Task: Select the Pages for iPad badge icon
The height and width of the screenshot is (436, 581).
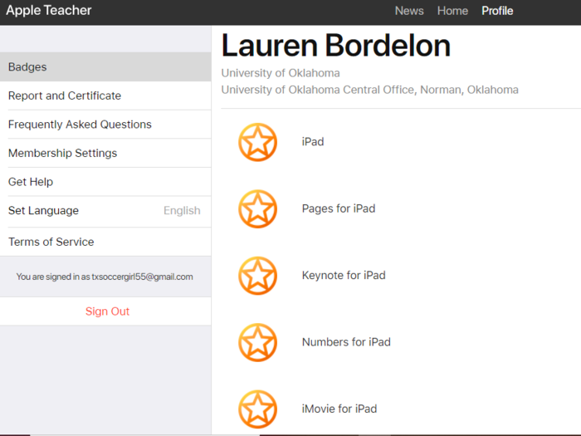Action: tap(257, 208)
